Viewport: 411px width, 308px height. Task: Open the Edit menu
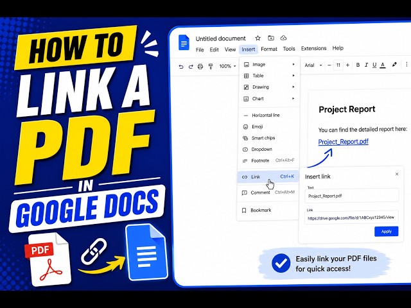[x=214, y=50]
